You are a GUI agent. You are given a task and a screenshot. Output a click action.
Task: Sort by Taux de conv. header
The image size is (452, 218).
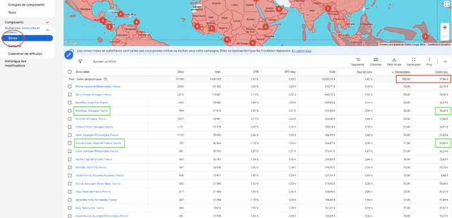click(364, 72)
